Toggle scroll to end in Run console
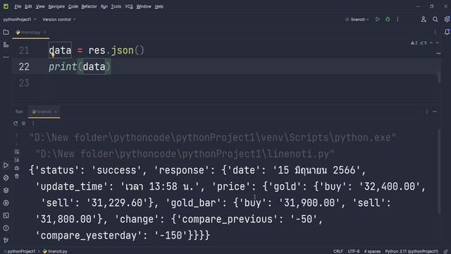 point(17,160)
